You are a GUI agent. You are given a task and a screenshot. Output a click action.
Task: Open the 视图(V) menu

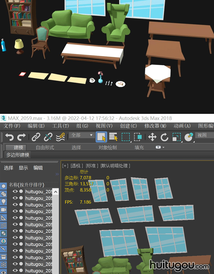(x=104, y=126)
